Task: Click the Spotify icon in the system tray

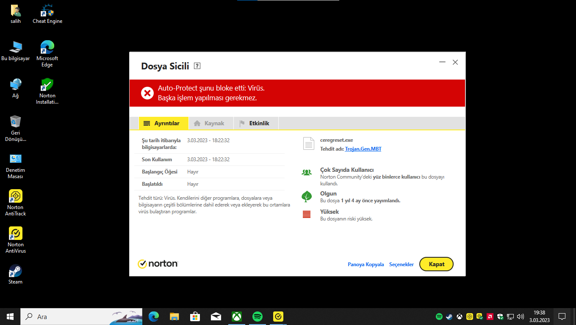Action: tap(439, 317)
